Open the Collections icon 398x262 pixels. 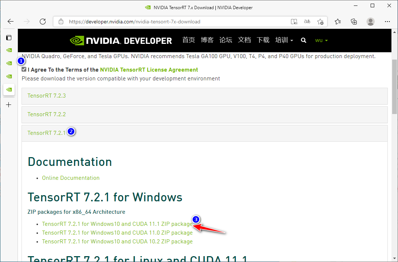tap(354, 22)
